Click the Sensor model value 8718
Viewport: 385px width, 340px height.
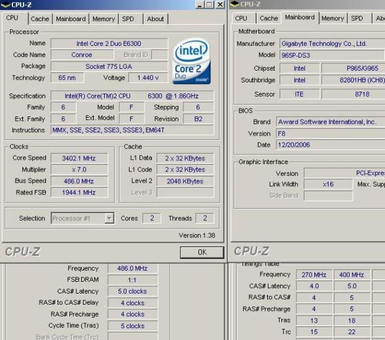click(353, 94)
